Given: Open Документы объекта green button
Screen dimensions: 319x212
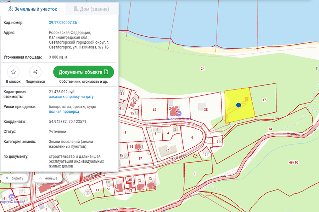Looking at the screenshot, I should 83,72.
